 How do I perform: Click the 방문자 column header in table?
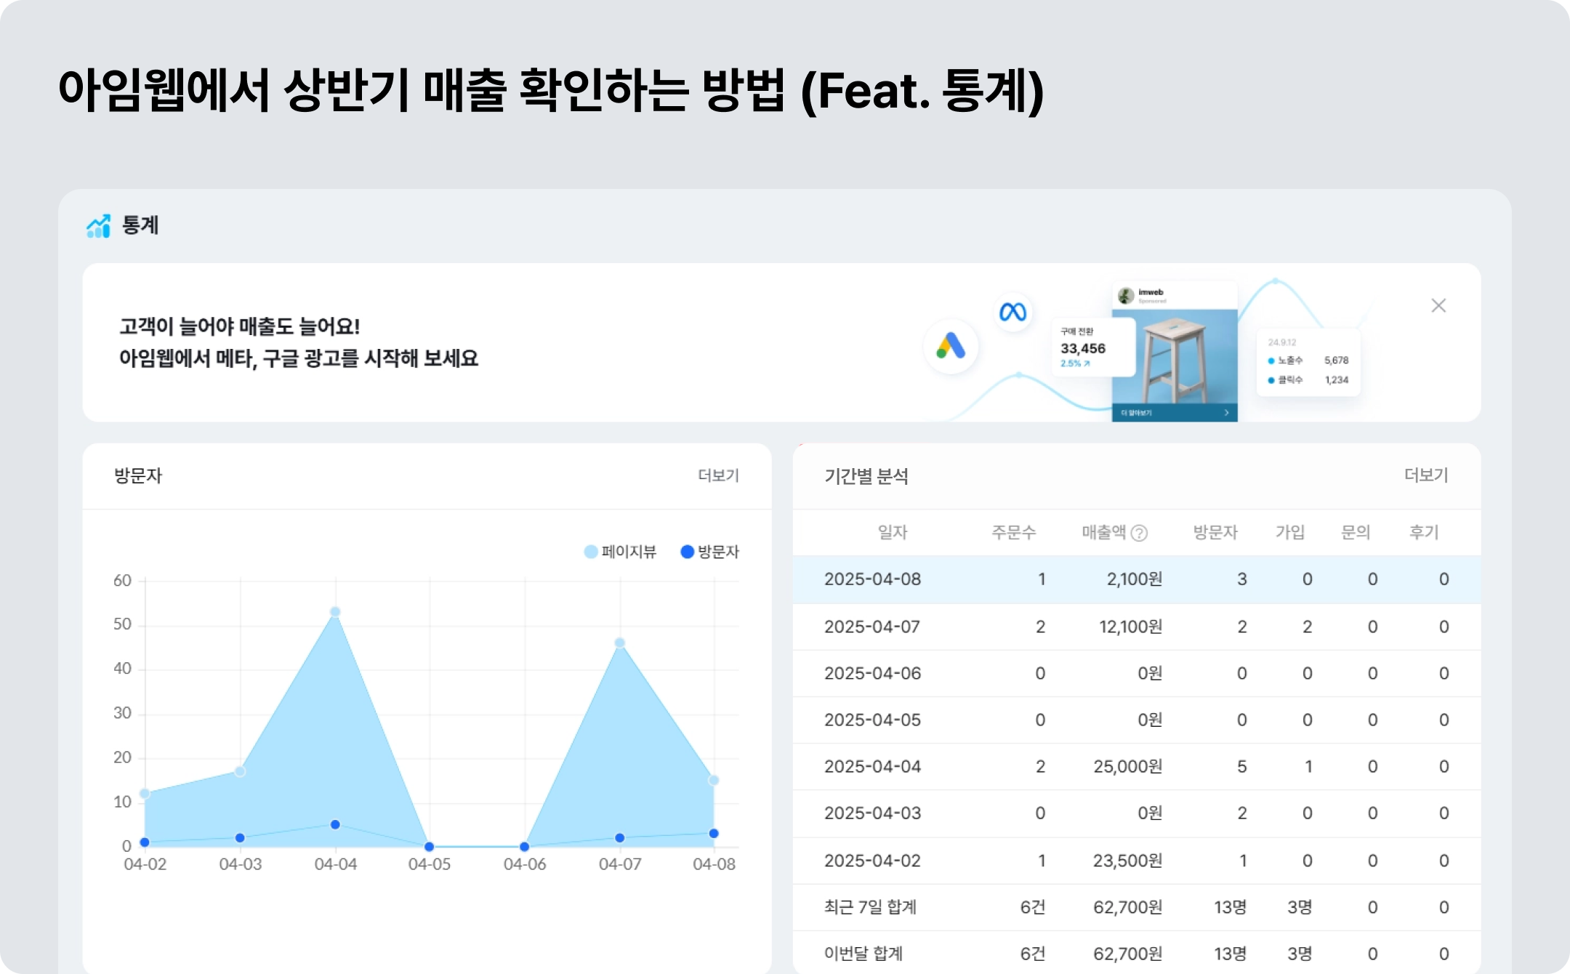[1215, 533]
